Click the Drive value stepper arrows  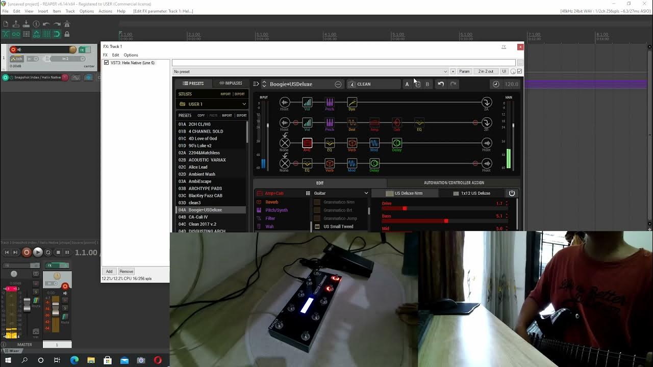pos(507,203)
